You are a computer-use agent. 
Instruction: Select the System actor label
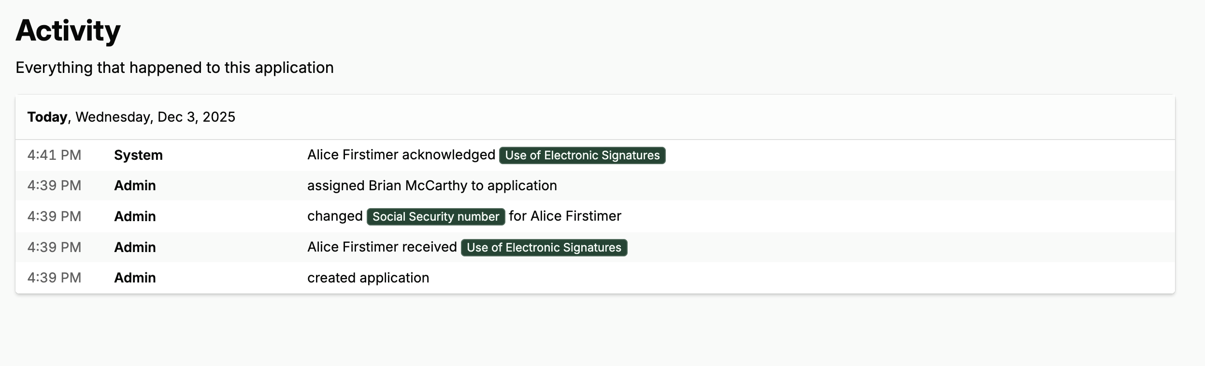pos(138,155)
